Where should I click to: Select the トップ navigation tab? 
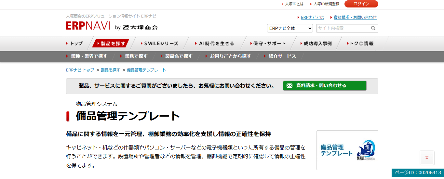point(76,43)
